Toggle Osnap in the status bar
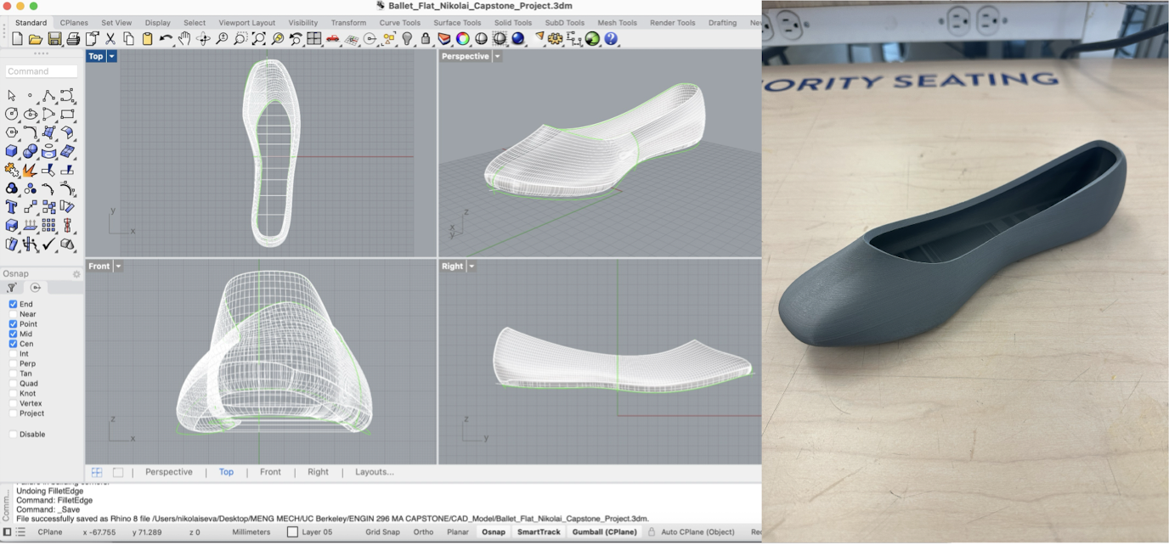 pos(494,532)
